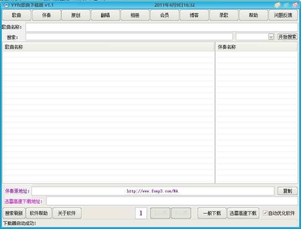
Task: Click the 搜索 text input field
Action: point(129,37)
